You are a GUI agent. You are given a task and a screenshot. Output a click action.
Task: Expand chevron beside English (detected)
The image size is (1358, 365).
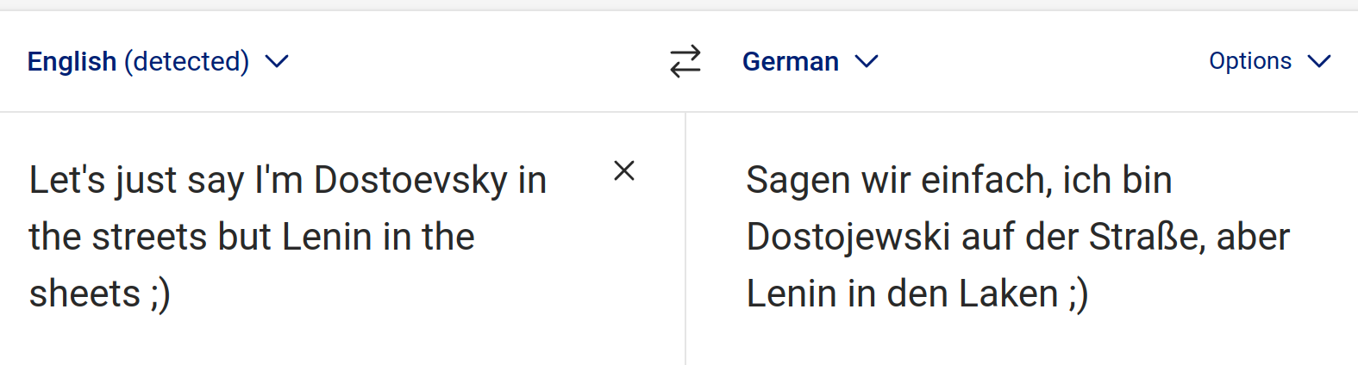277,62
